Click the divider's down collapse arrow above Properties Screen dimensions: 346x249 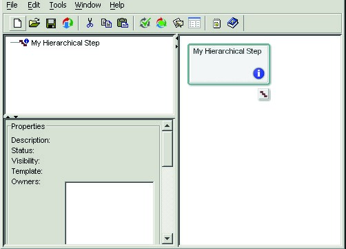[x=16, y=117]
